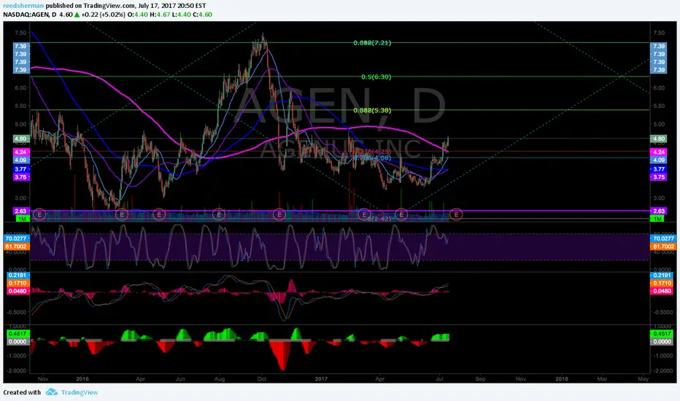The height and width of the screenshot is (401, 680).
Task: Click the 0(2.42) Fibonacci base label
Action: point(380,219)
